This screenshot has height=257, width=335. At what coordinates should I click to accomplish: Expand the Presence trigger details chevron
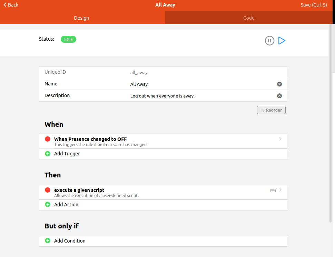click(280, 139)
